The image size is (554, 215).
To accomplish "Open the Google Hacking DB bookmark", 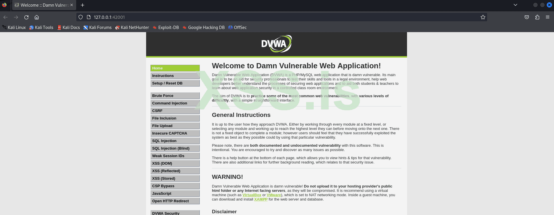I will point(204,27).
